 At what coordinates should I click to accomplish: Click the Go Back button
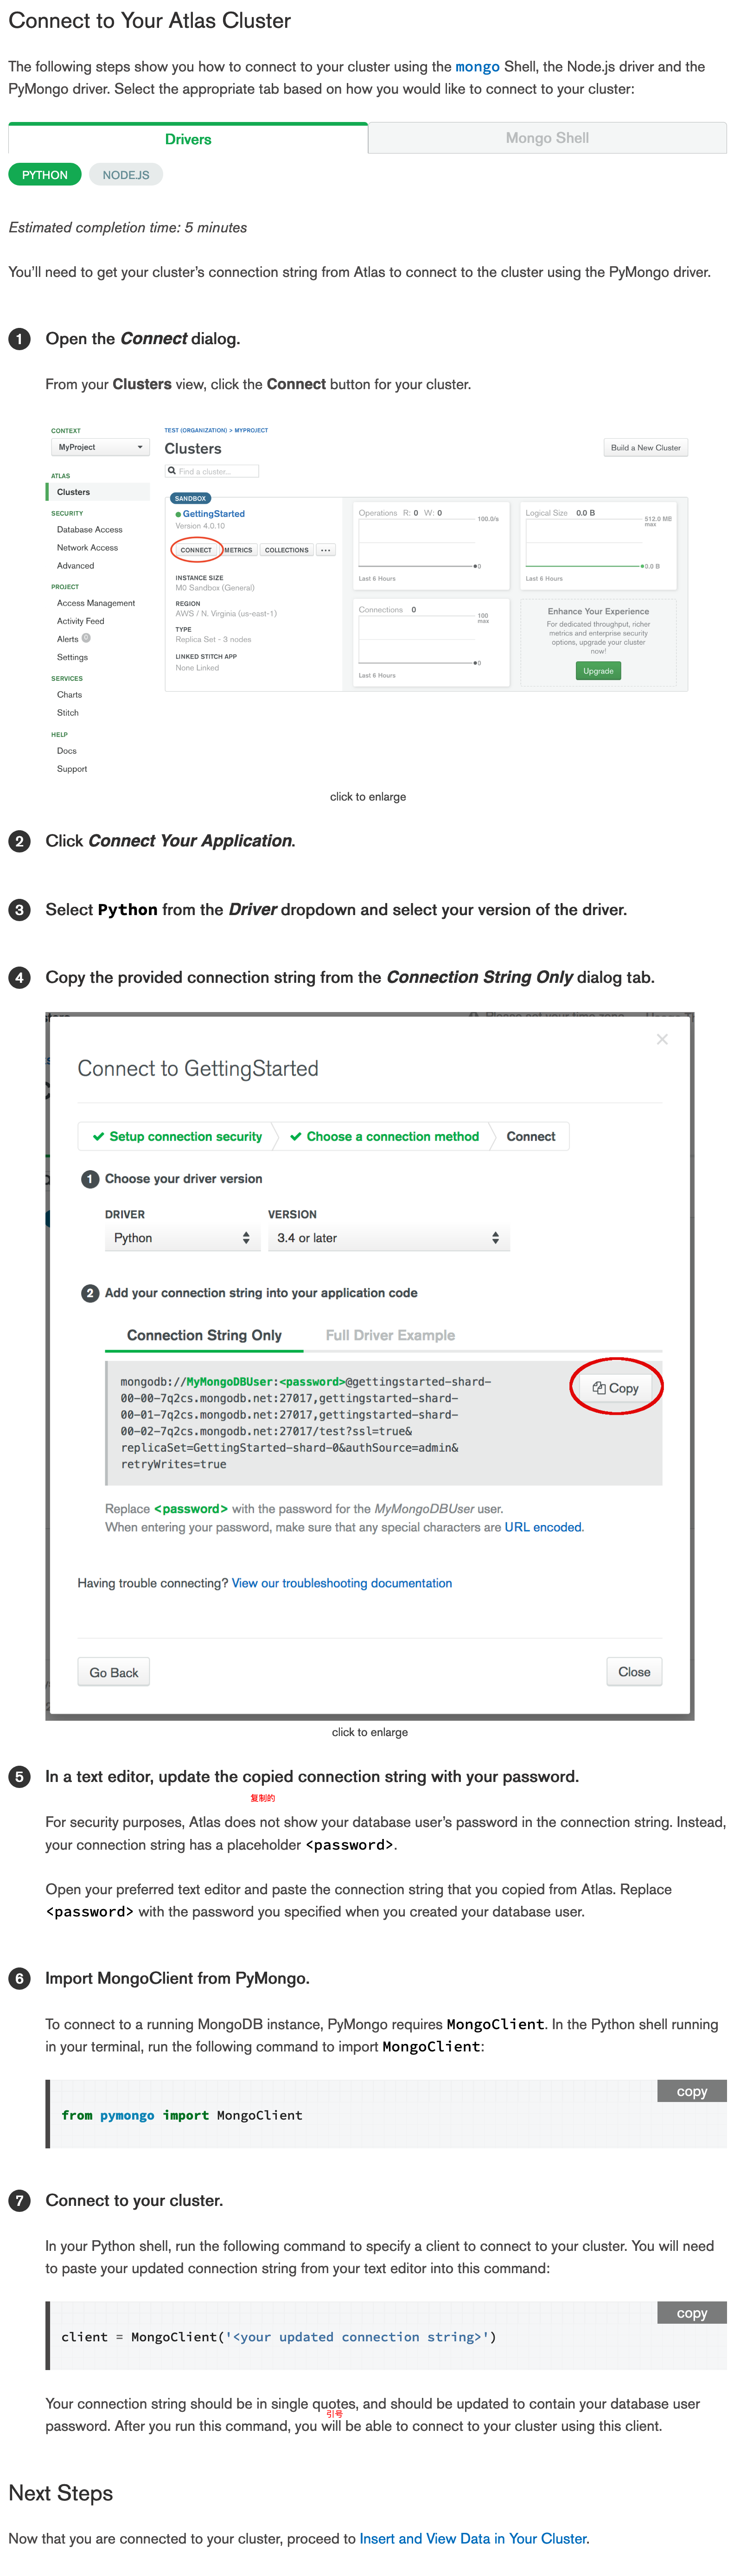114,1672
